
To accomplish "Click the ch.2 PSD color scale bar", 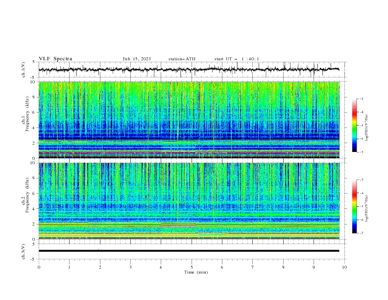I will coord(354,206).
